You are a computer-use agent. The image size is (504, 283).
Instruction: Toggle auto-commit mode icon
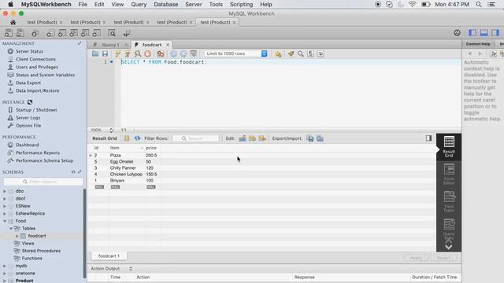coord(193,53)
